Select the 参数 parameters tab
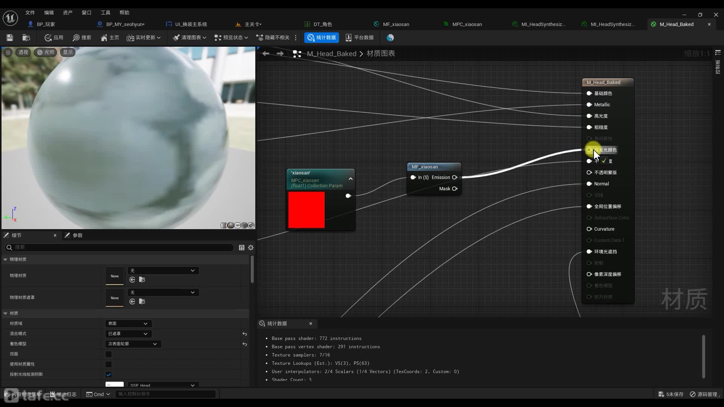This screenshot has height=407, width=724. (74, 236)
